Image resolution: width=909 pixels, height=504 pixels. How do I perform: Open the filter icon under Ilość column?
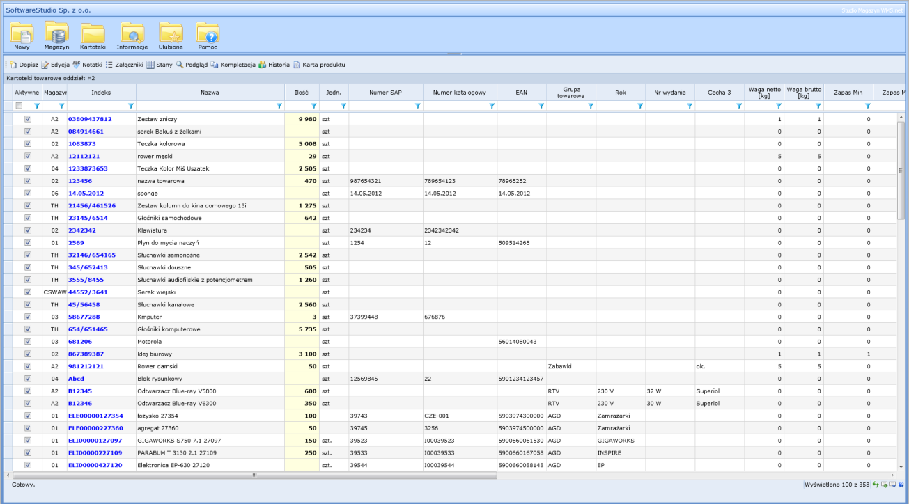[313, 106]
